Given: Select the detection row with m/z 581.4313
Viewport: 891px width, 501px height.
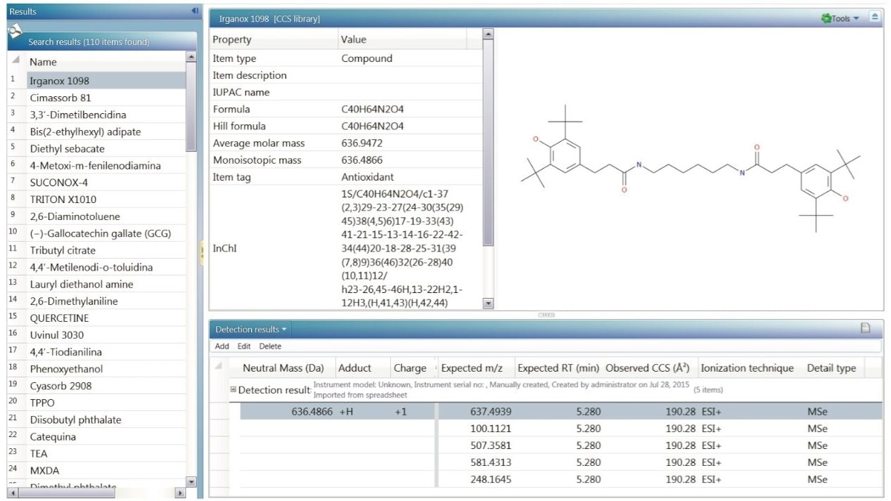Looking at the screenshot, I should tap(560, 462).
